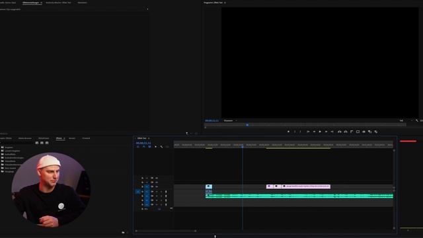Click timeline horizontal zoom scrollbar
This screenshot has height=238, width=423.
(x=166, y=231)
